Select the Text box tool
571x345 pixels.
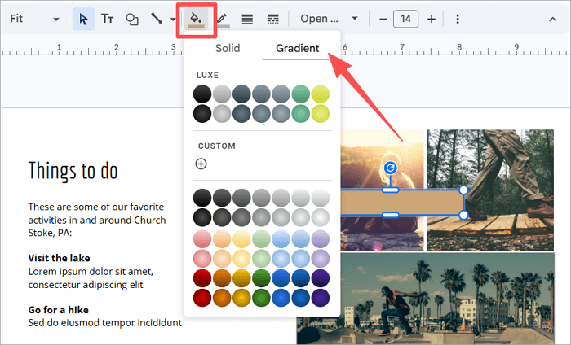click(107, 18)
